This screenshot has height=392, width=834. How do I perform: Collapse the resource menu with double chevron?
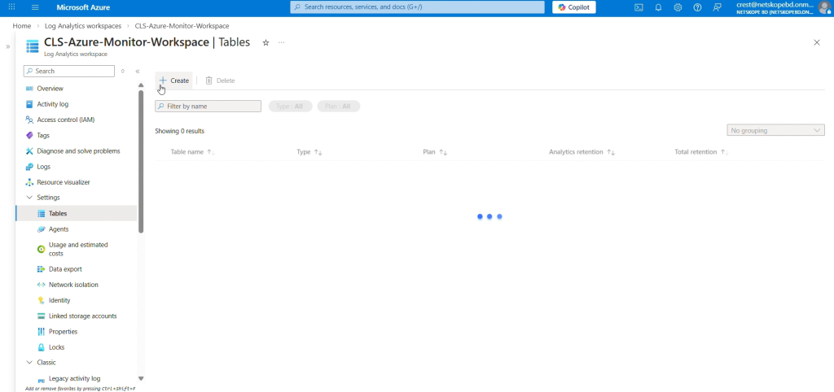click(137, 72)
